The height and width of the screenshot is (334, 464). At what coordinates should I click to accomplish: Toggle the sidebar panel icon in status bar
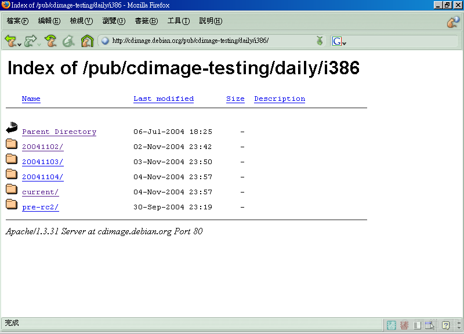tap(416, 325)
